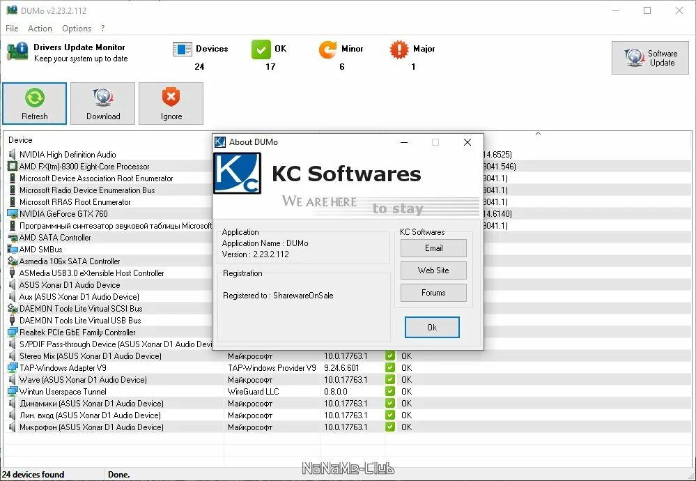Select AMD SMBus device icon
This screenshot has height=481, width=696.
13,250
